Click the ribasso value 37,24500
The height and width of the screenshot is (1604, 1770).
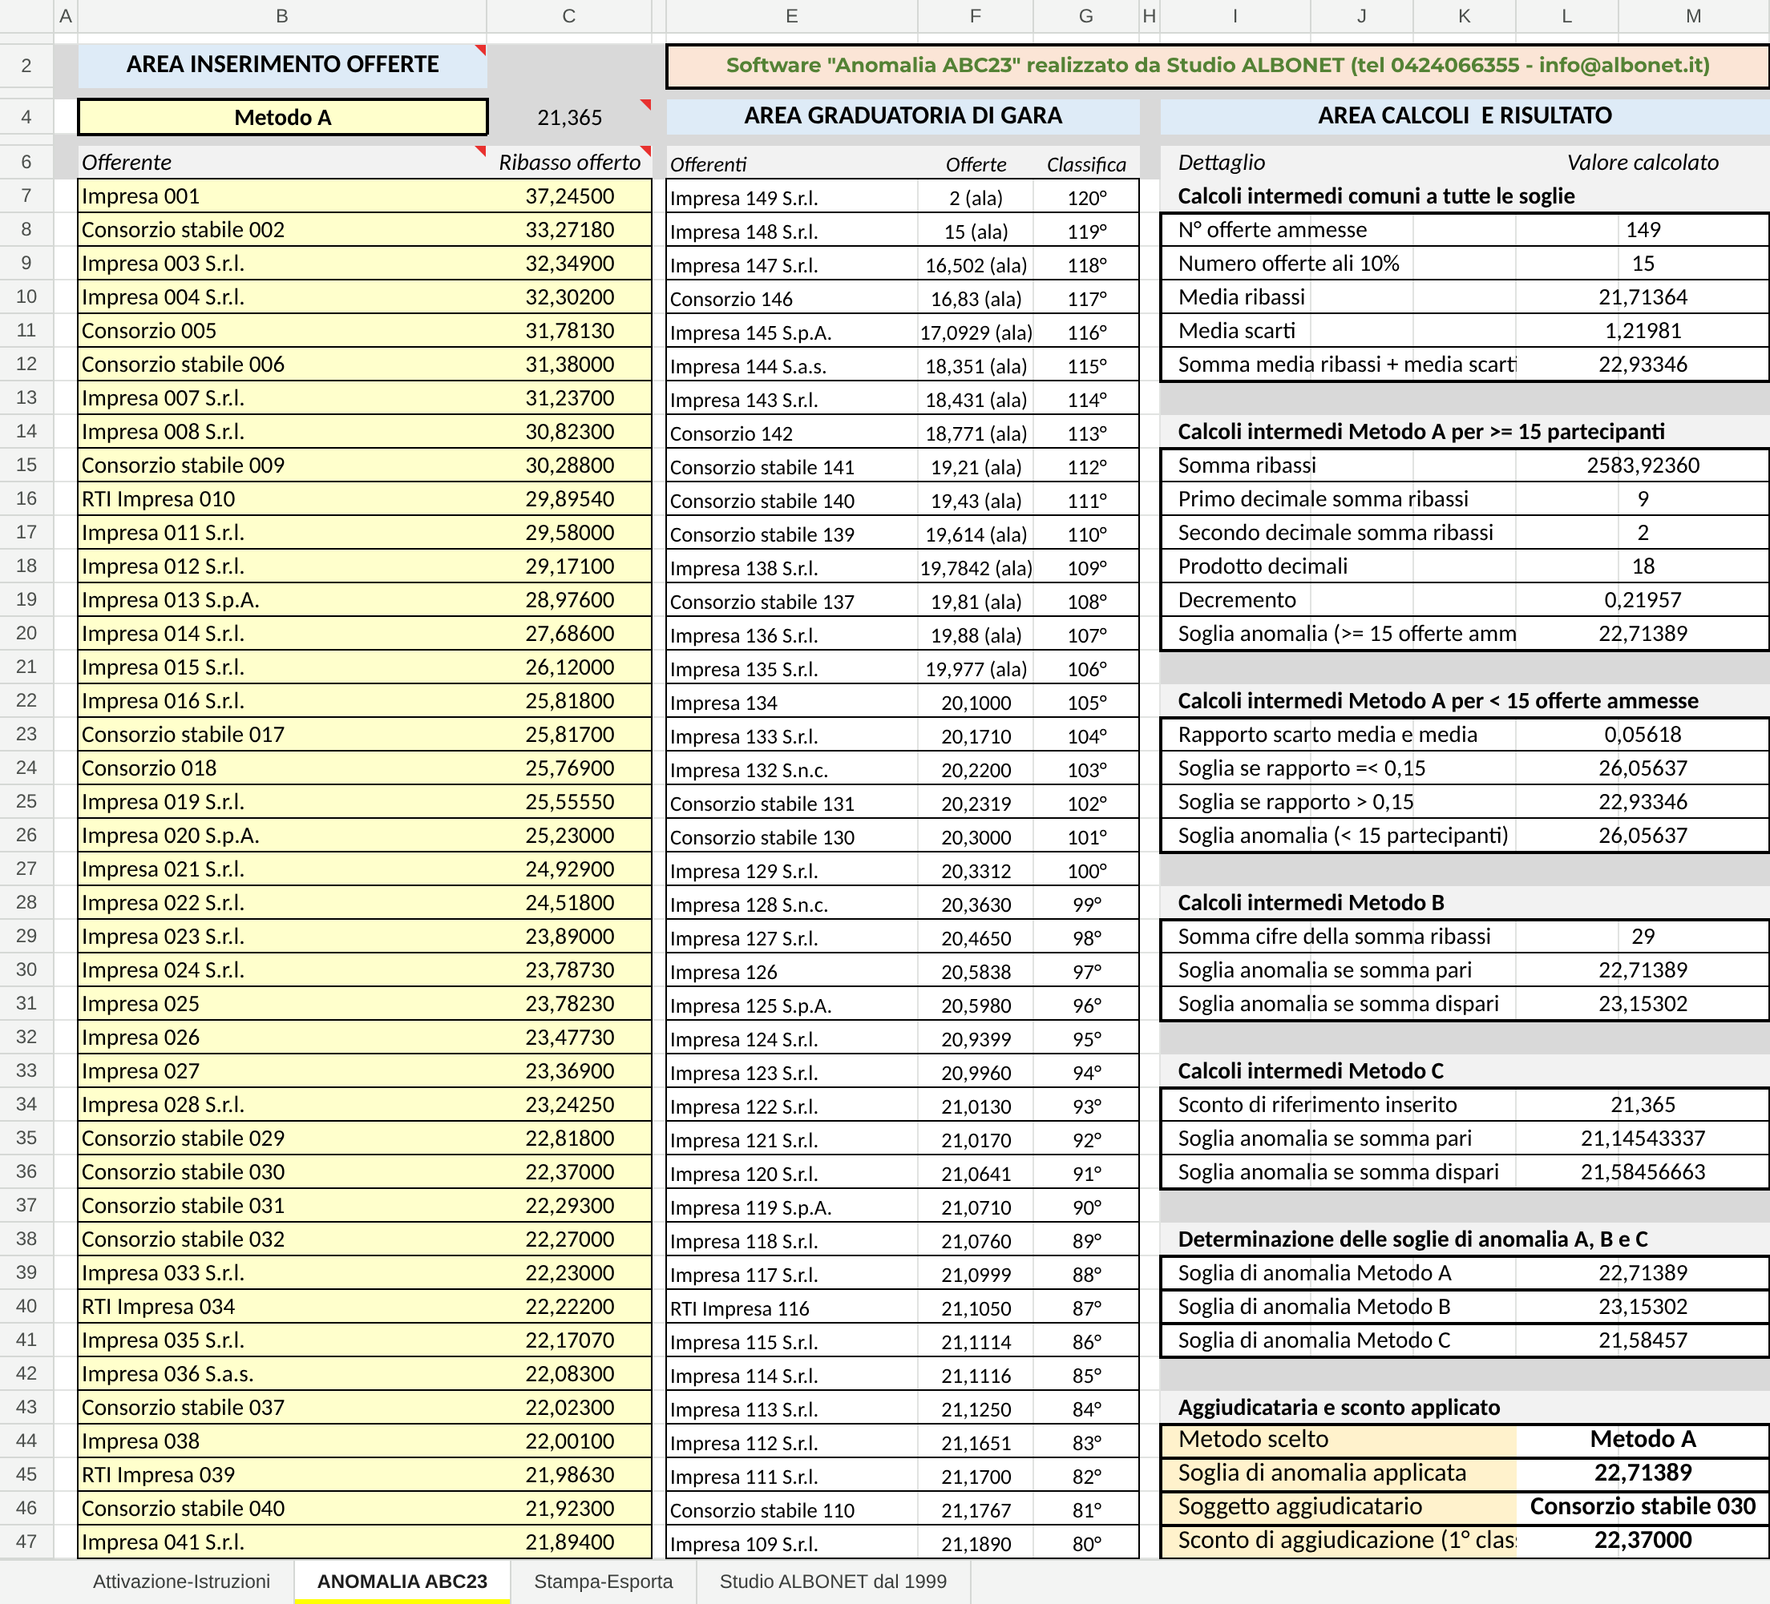(570, 196)
